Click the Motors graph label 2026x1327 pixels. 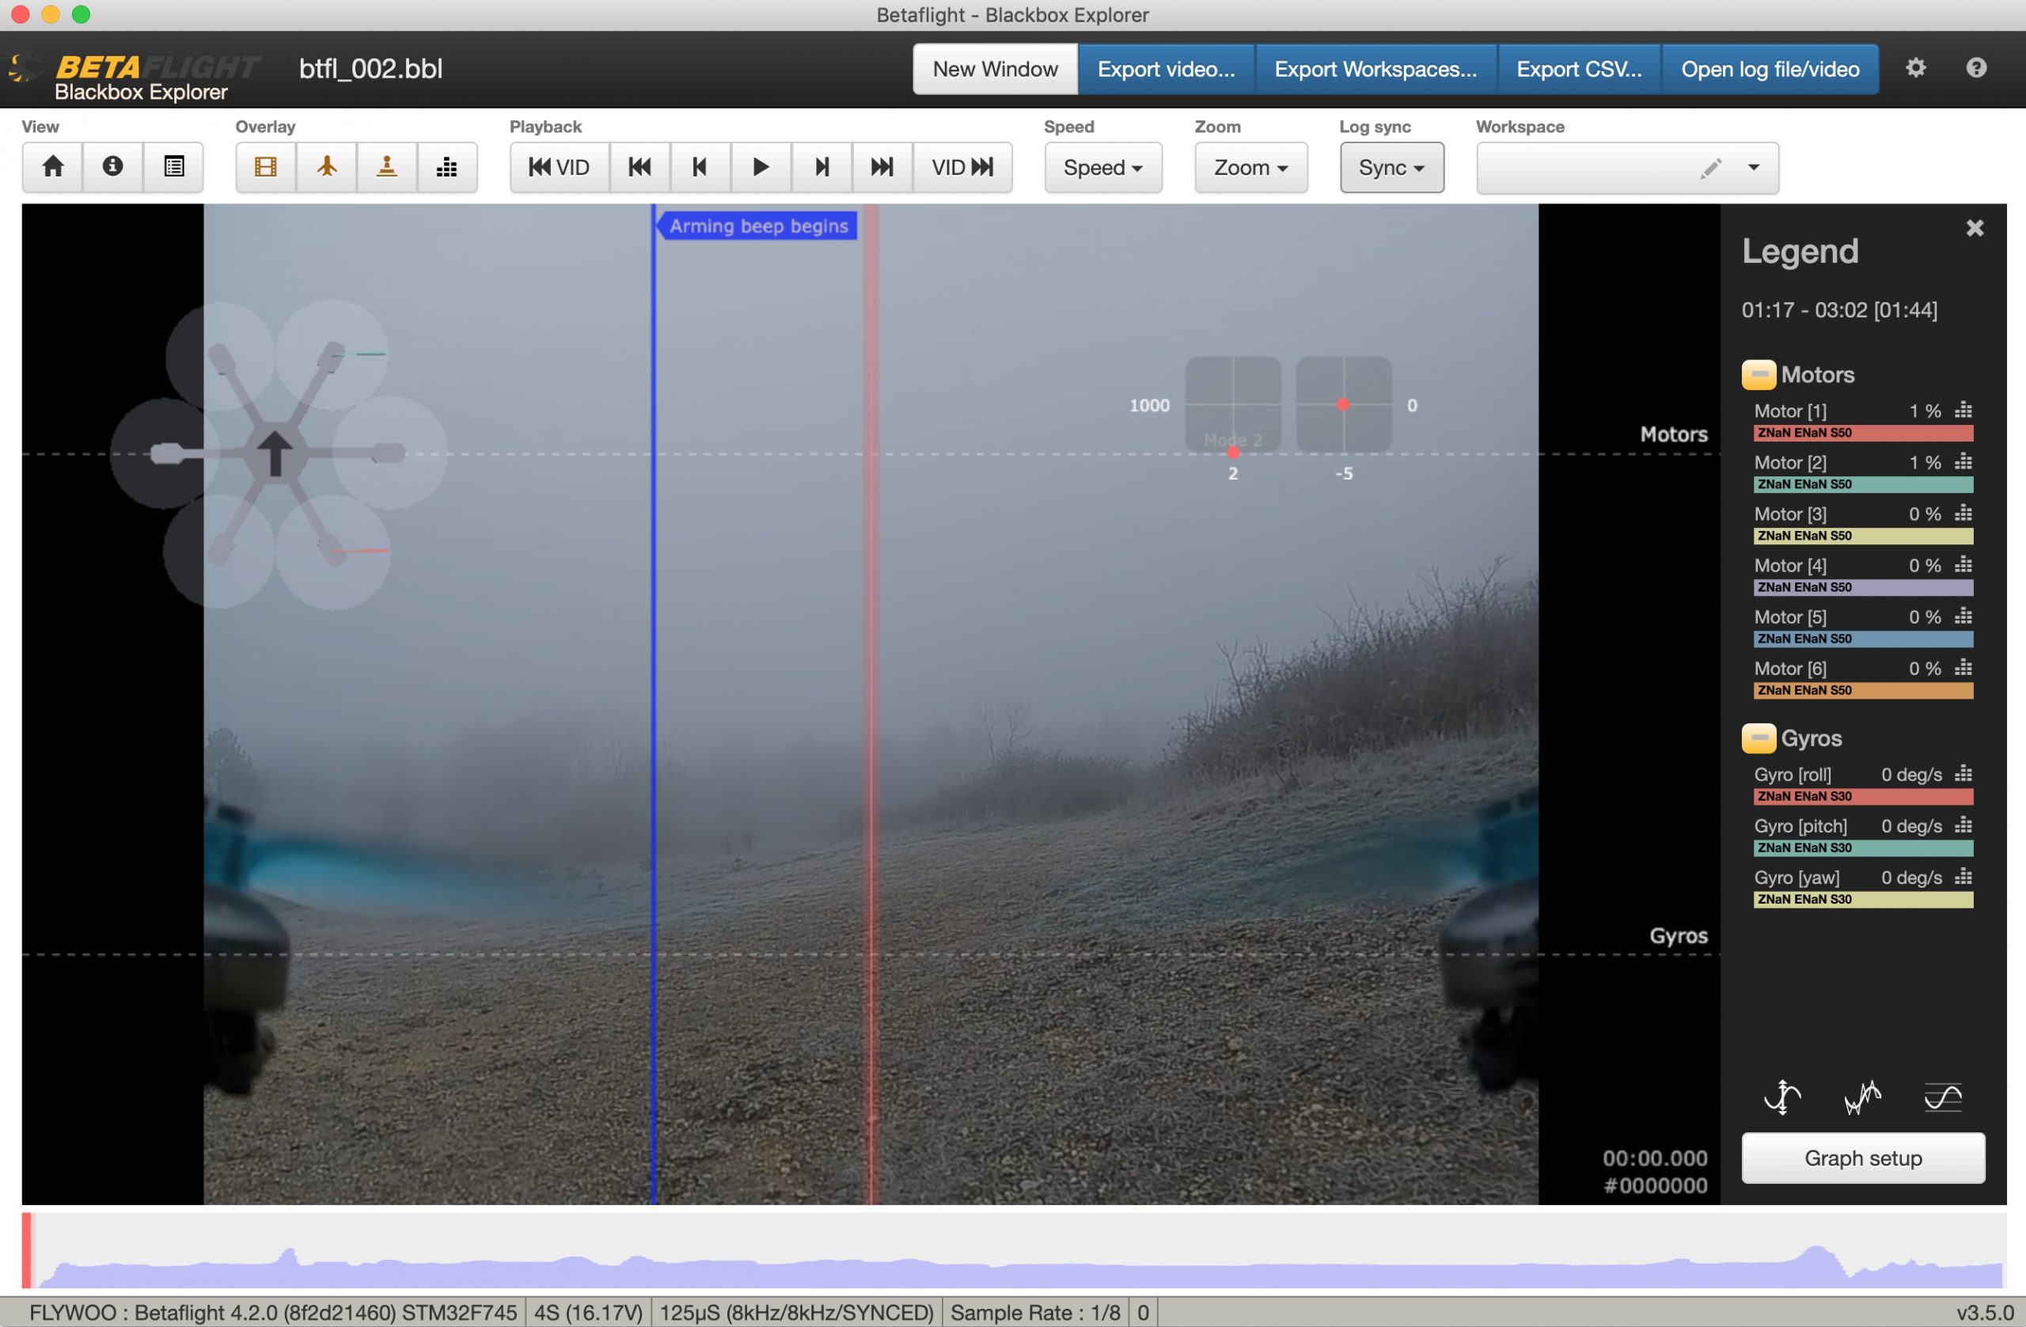pyautogui.click(x=1674, y=434)
